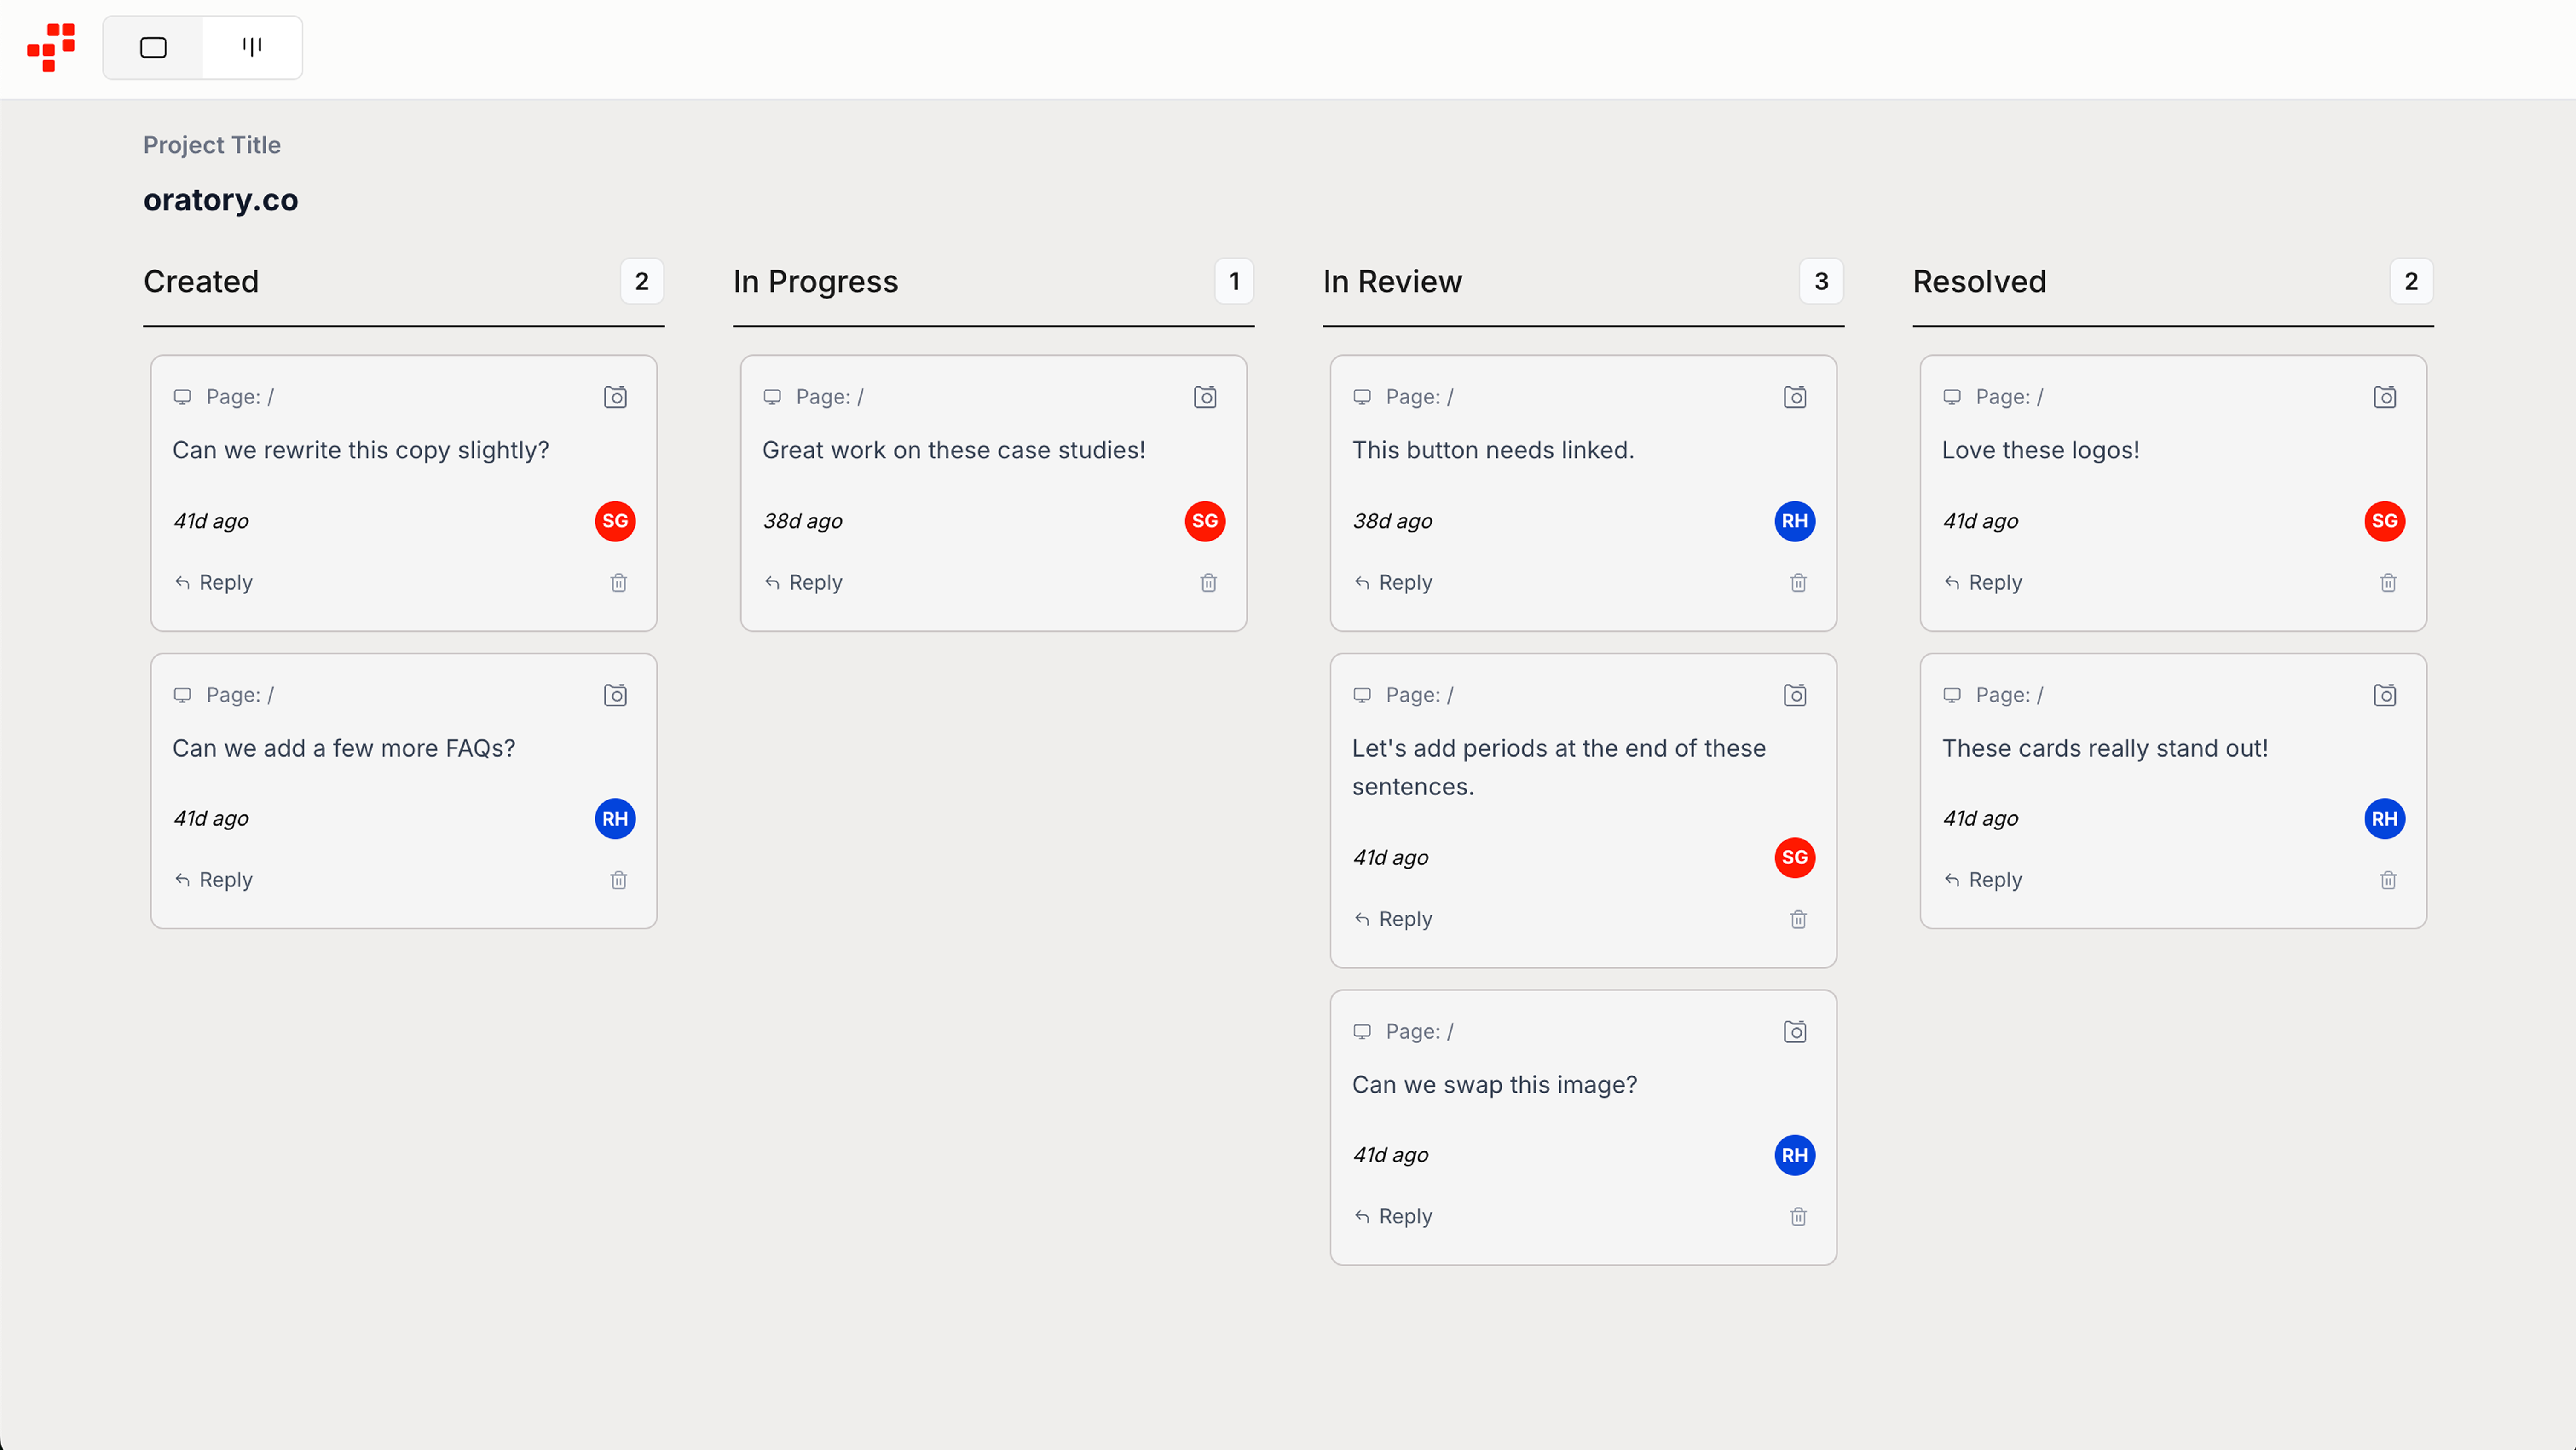The width and height of the screenshot is (2576, 1450).
Task: Open screenshot on 'Love these logos!' card
Action: [x=2385, y=397]
